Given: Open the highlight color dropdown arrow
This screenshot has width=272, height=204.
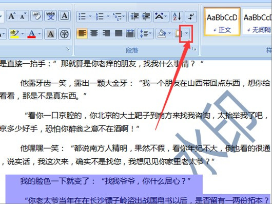Looking at the screenshot, I should pos(23,33).
